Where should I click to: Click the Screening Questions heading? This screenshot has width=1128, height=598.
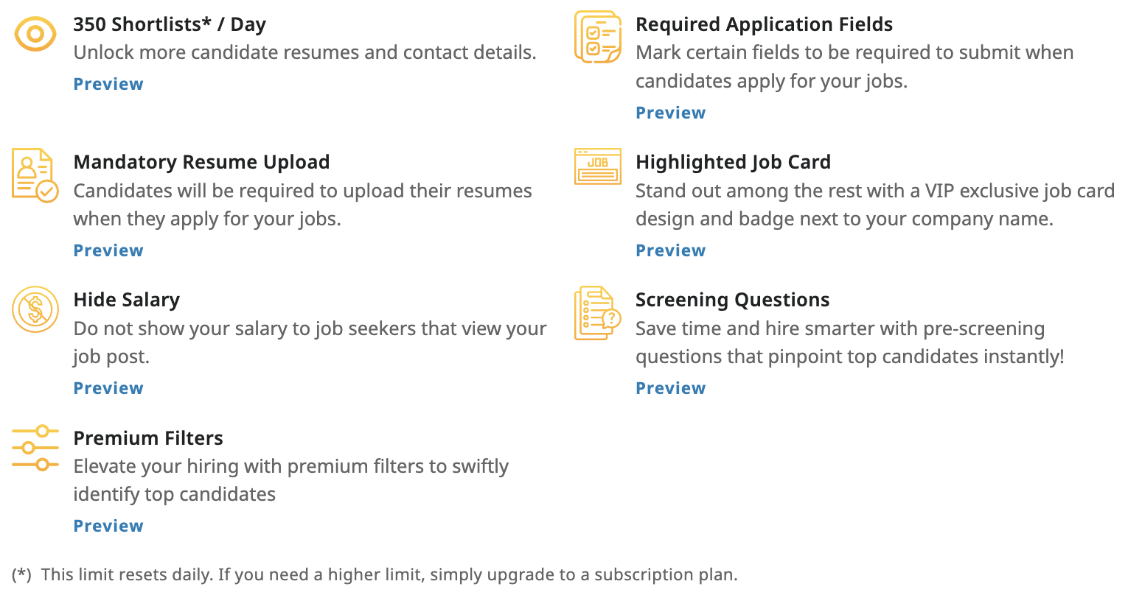coord(732,300)
